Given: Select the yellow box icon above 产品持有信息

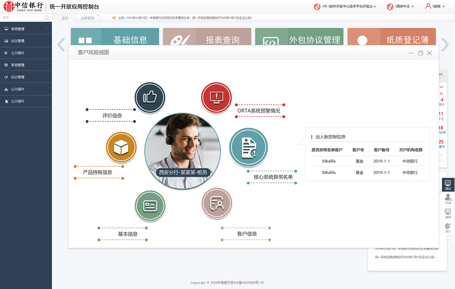Looking at the screenshot, I should click(x=121, y=147).
